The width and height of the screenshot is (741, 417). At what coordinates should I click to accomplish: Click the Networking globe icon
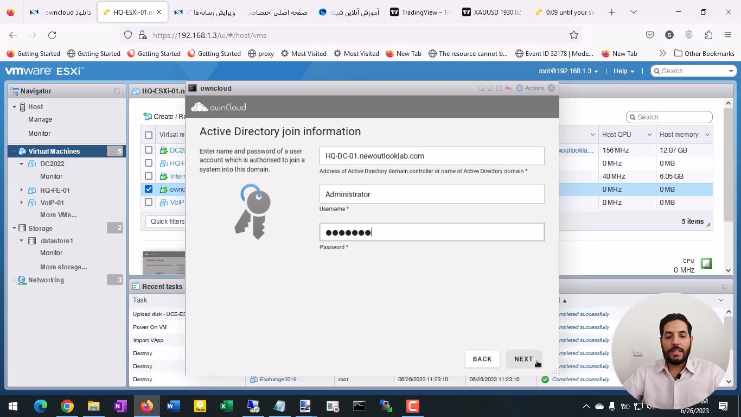[x=22, y=280]
